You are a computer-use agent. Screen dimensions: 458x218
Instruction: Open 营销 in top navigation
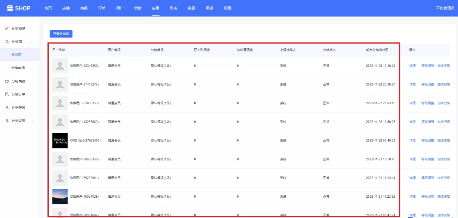pyautogui.click(x=138, y=8)
